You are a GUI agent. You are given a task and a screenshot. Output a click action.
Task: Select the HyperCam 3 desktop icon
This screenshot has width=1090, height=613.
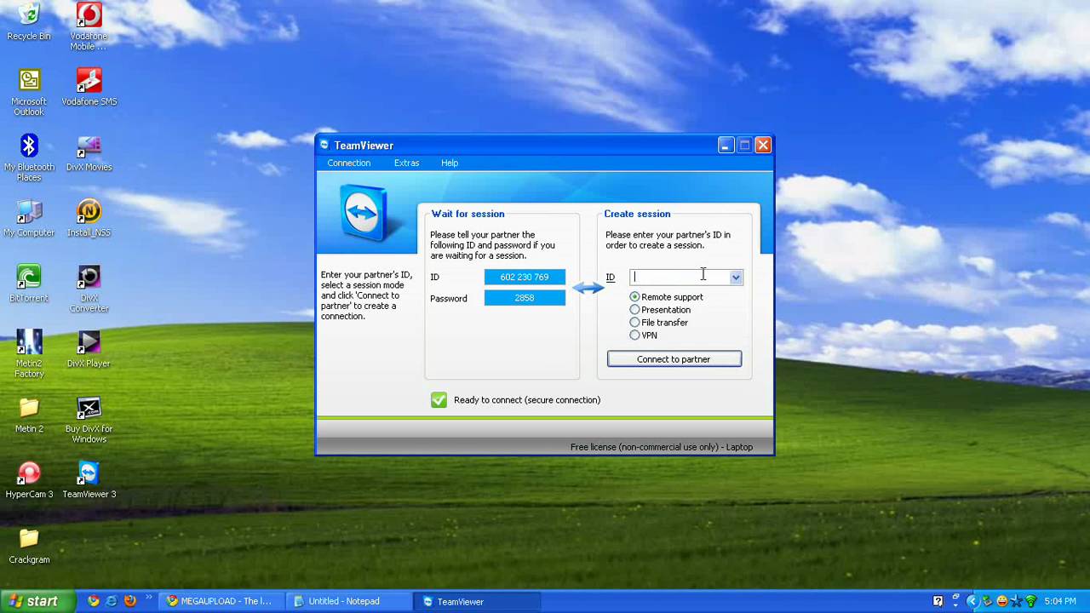coord(29,481)
